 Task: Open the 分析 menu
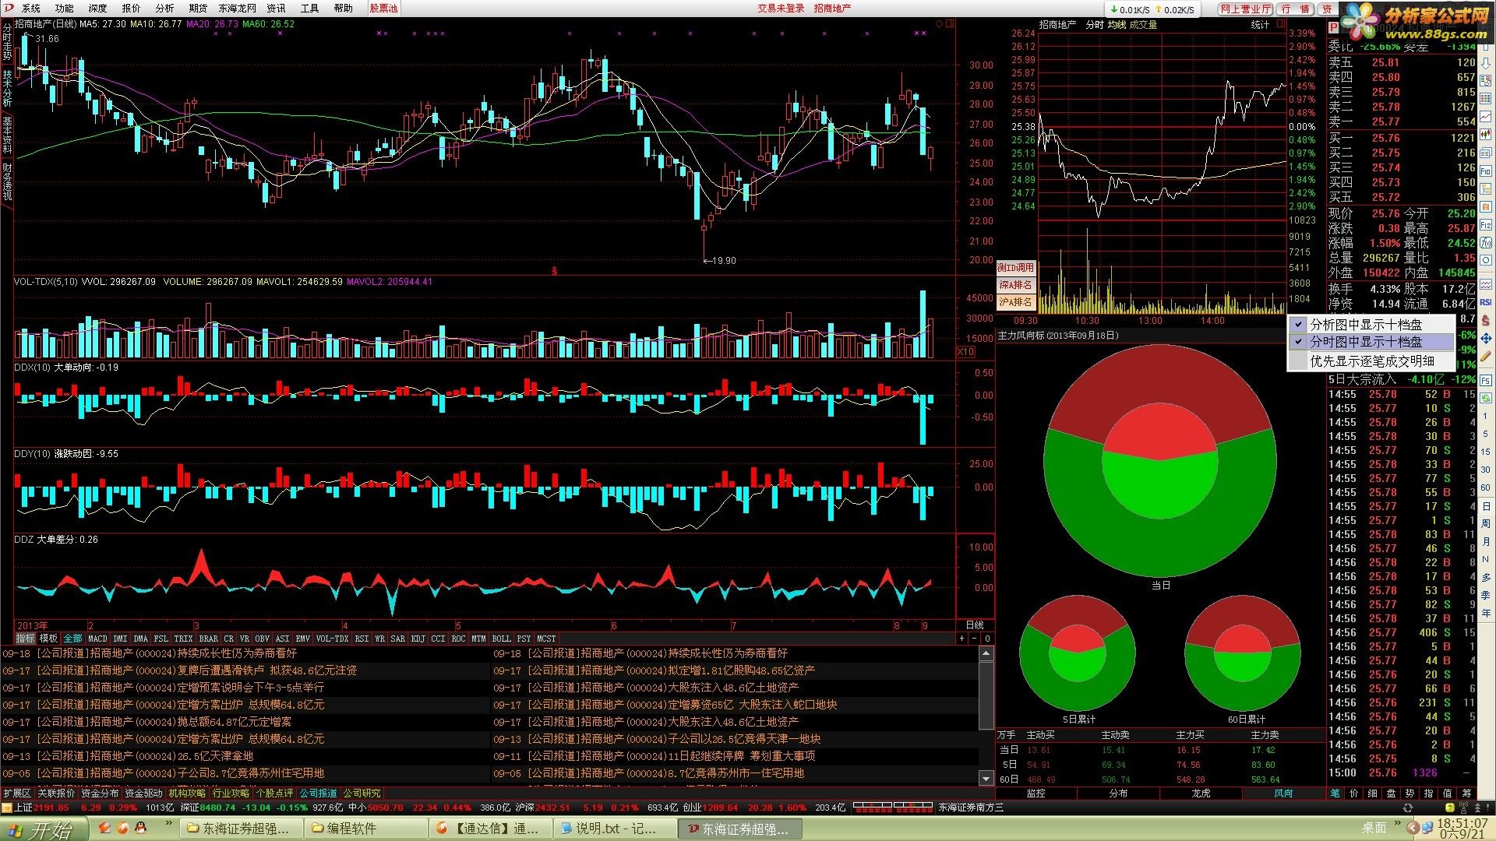click(164, 8)
